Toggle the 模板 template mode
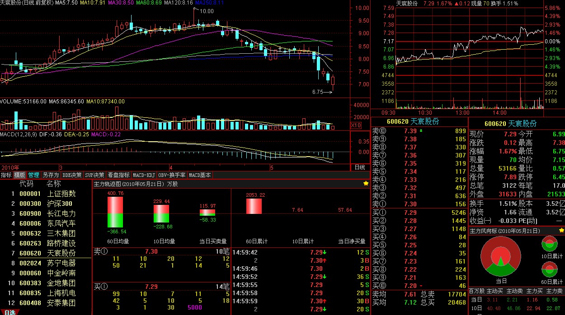This screenshot has height=315, width=565. click(19, 175)
